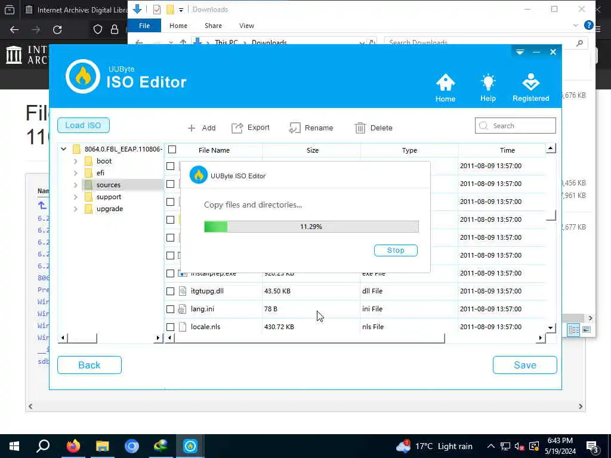Expand the boot folder

point(76,161)
